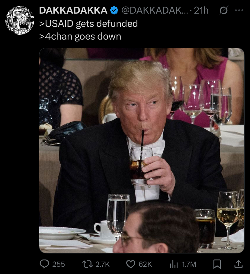This screenshot has height=274, width=250.
Task: Open the 62K likes count
Action: [145, 264]
